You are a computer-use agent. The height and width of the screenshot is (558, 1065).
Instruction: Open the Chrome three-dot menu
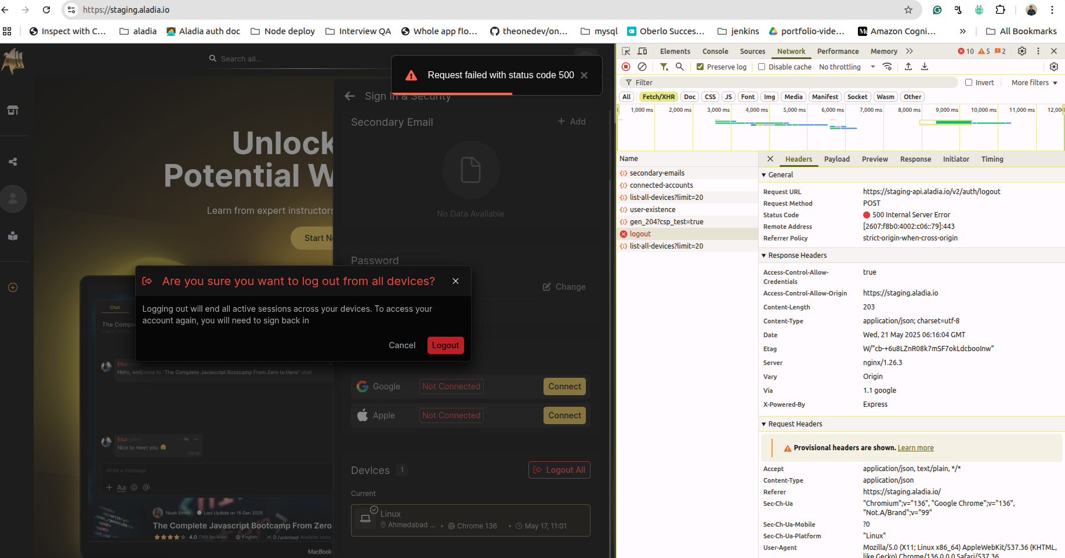tap(1052, 10)
